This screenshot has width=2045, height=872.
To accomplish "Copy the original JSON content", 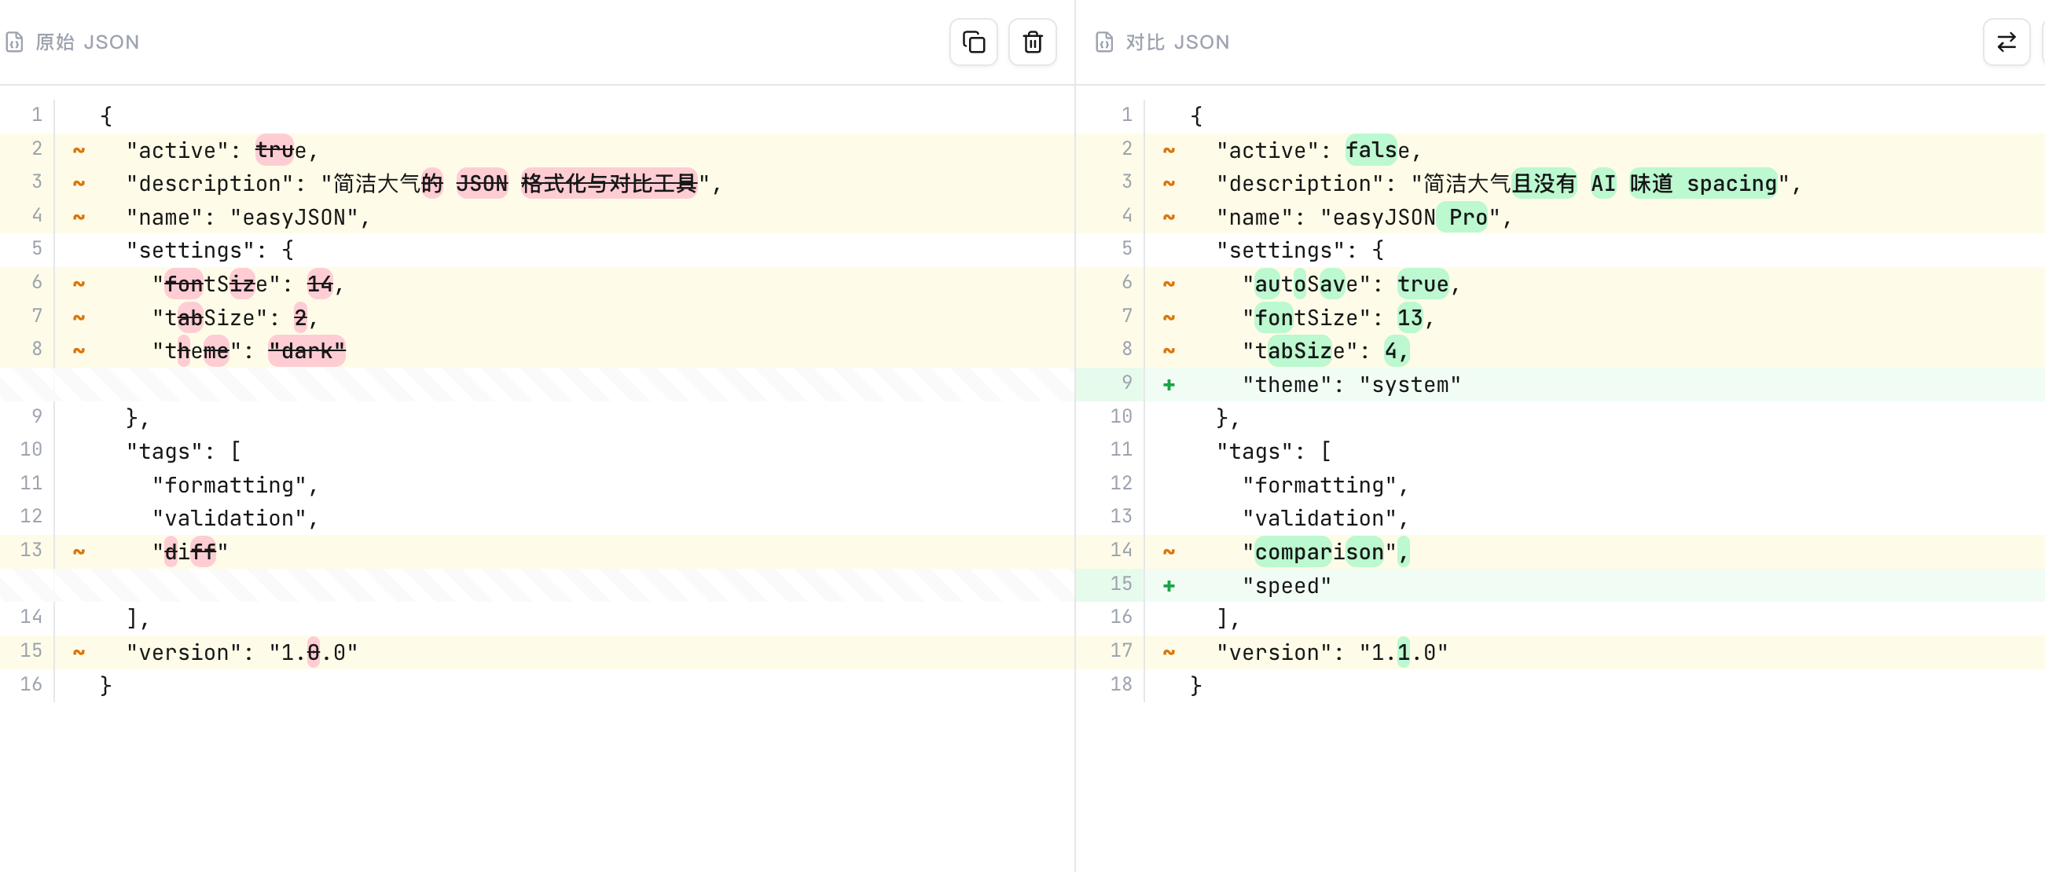I will [973, 42].
